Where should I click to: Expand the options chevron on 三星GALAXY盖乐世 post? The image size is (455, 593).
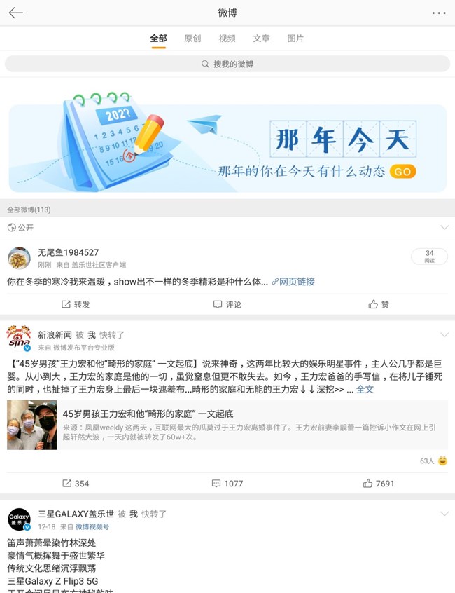(444, 514)
